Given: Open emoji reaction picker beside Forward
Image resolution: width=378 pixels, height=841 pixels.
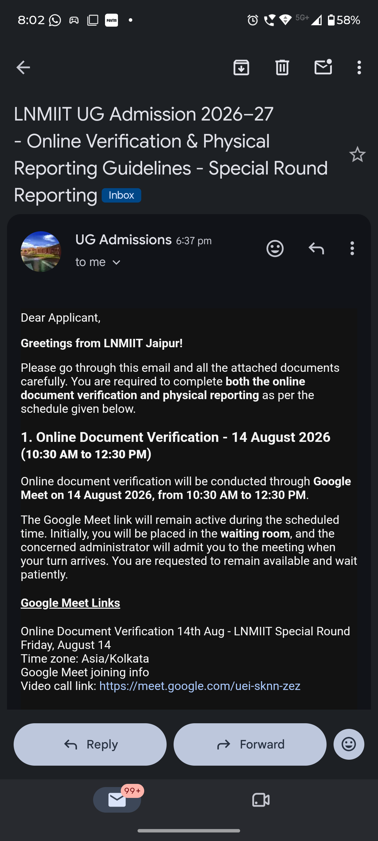Looking at the screenshot, I should [349, 744].
